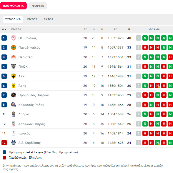
Task: Open the Παναθηναϊκός team name link
Action: pyautogui.click(x=29, y=47)
